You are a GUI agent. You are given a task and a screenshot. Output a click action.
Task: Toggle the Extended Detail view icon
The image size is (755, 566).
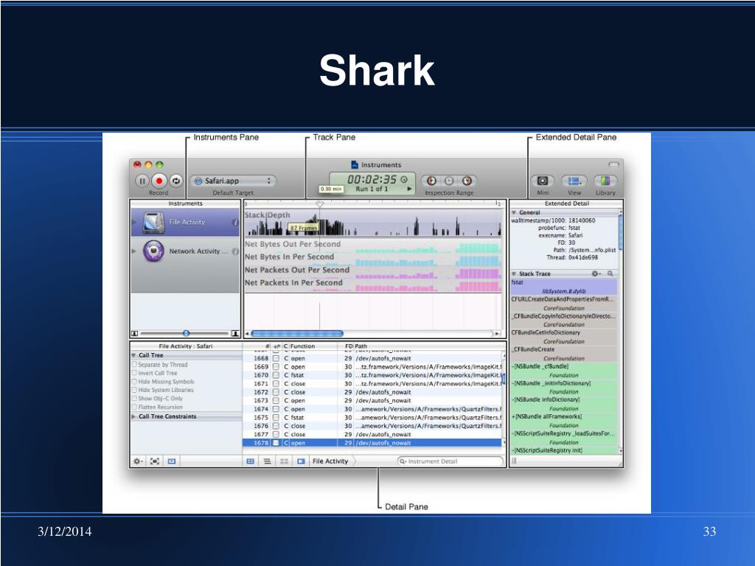coord(301,461)
